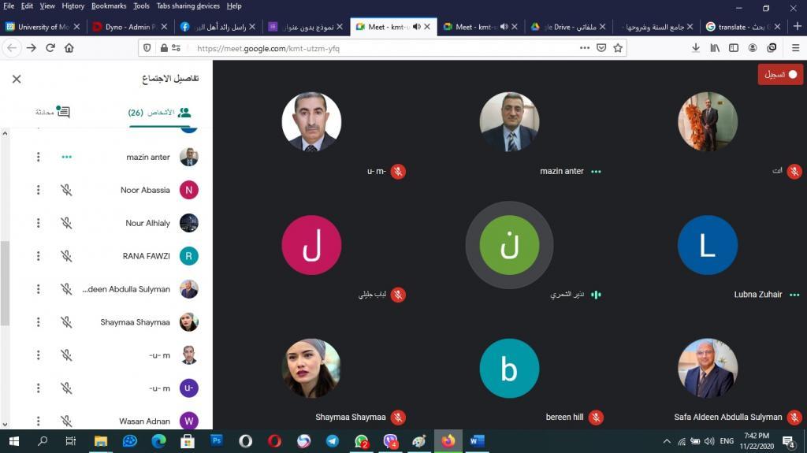Open more options for Noor Abassia

pos(38,190)
